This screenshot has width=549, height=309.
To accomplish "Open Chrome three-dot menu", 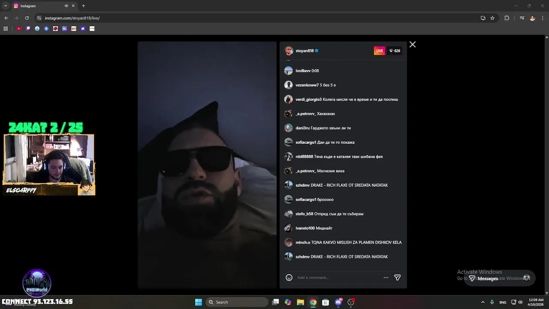I will [x=542, y=18].
